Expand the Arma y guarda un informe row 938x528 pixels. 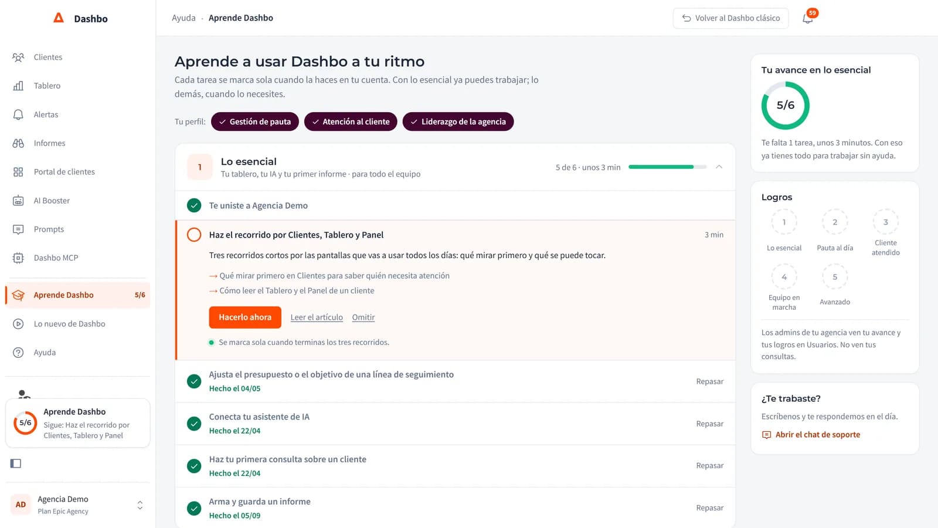tap(455, 508)
